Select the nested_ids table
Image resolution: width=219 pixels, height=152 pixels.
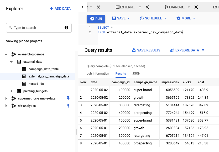coord(36,84)
